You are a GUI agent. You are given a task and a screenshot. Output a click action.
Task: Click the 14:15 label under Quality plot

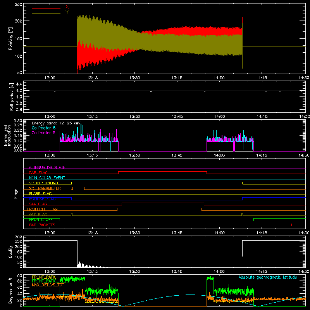coord(262,272)
